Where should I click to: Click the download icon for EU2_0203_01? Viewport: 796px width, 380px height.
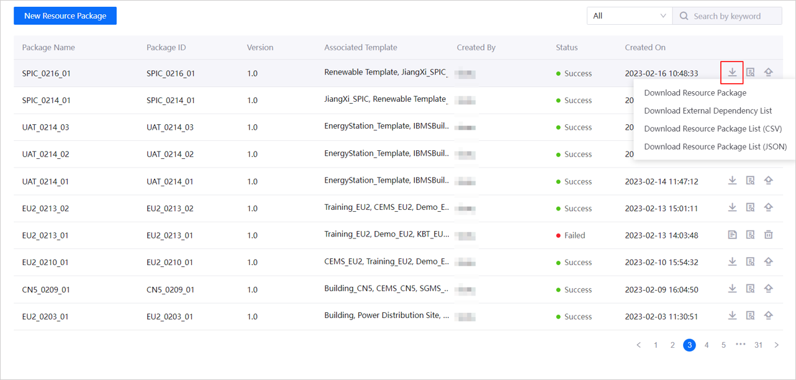pyautogui.click(x=732, y=315)
